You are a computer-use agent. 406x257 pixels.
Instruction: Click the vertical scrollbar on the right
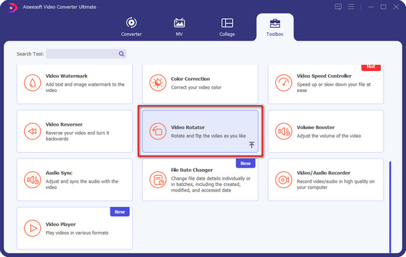pyautogui.click(x=390, y=207)
